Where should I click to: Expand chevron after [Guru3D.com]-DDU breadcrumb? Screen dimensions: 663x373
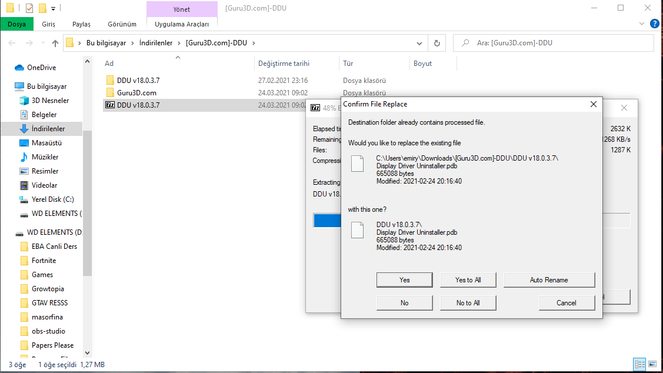254,43
